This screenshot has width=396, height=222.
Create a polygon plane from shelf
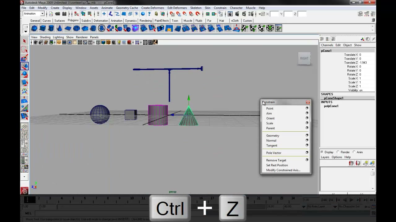(x=68, y=28)
